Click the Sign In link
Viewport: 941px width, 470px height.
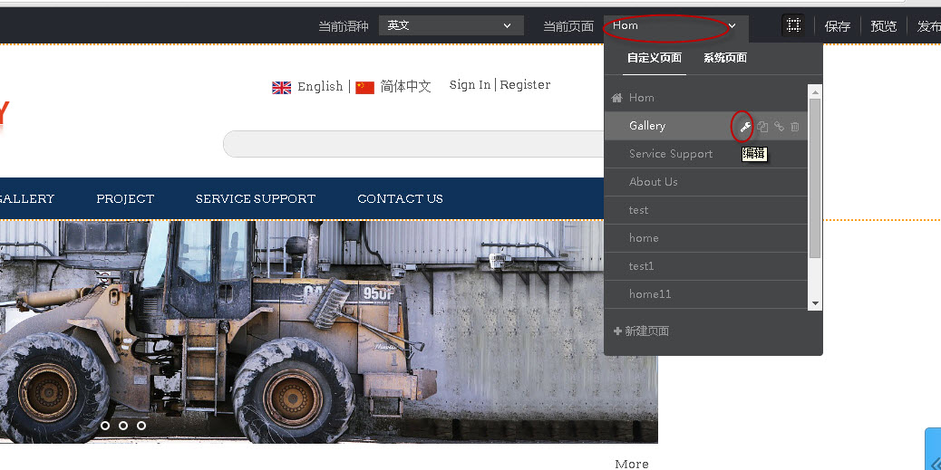point(470,85)
